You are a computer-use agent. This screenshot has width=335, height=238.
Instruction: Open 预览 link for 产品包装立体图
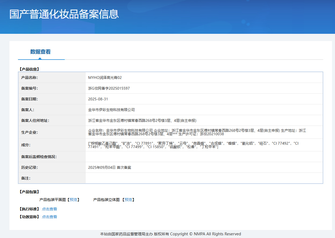[x=128, y=200]
